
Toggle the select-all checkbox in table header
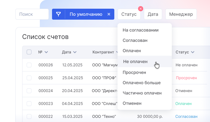[x=29, y=52]
